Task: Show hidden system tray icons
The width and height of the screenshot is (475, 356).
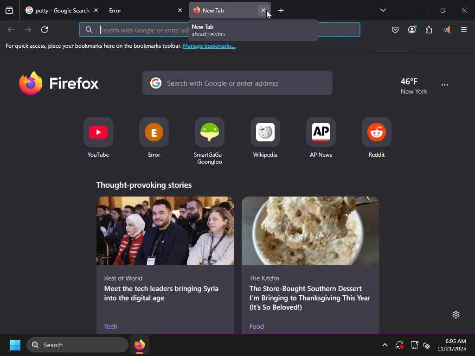Action: (385, 345)
